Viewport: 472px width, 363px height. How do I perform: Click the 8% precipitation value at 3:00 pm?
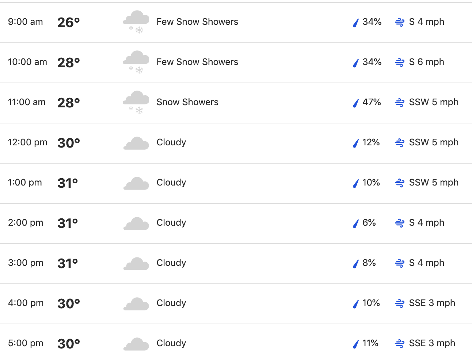[x=369, y=263]
